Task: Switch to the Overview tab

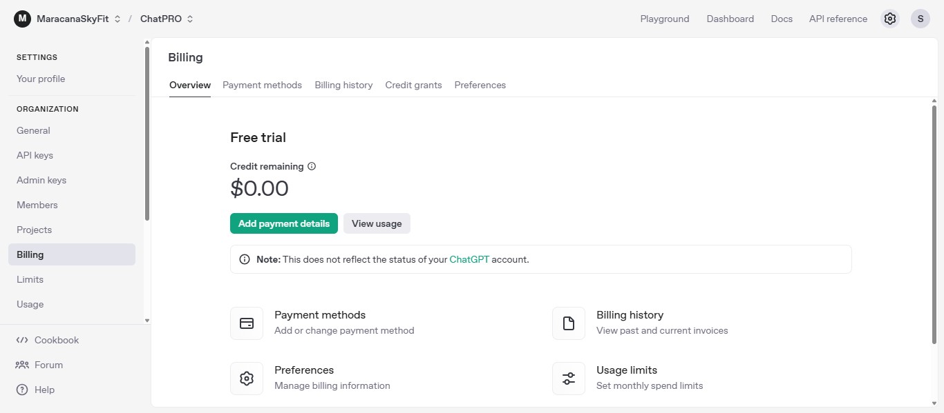Action: [x=190, y=85]
